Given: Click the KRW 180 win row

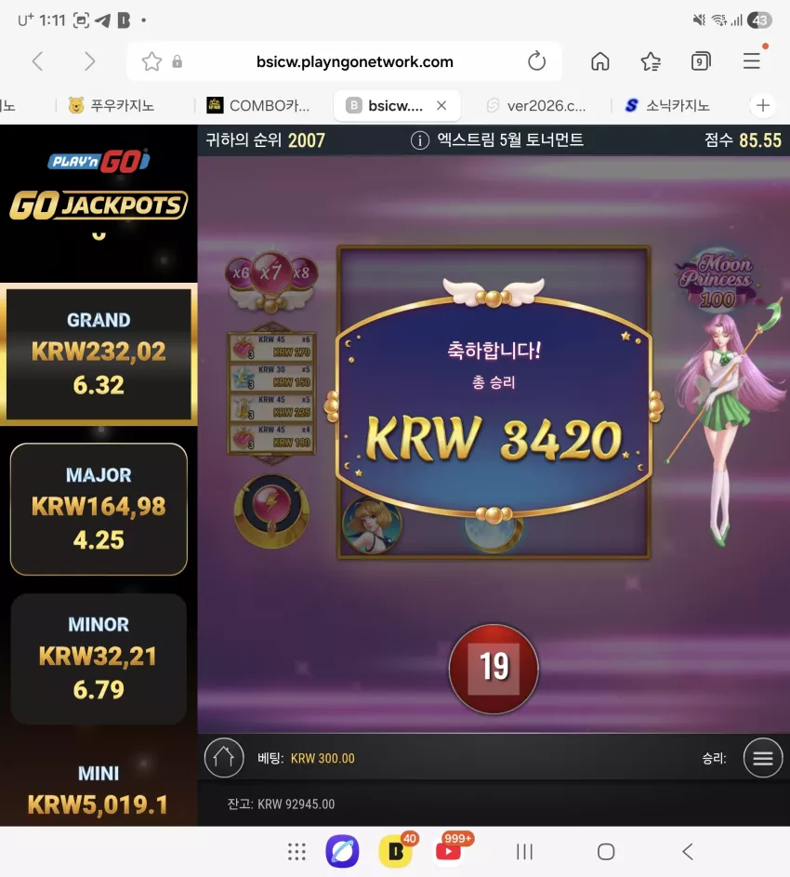Looking at the screenshot, I should point(272,438).
